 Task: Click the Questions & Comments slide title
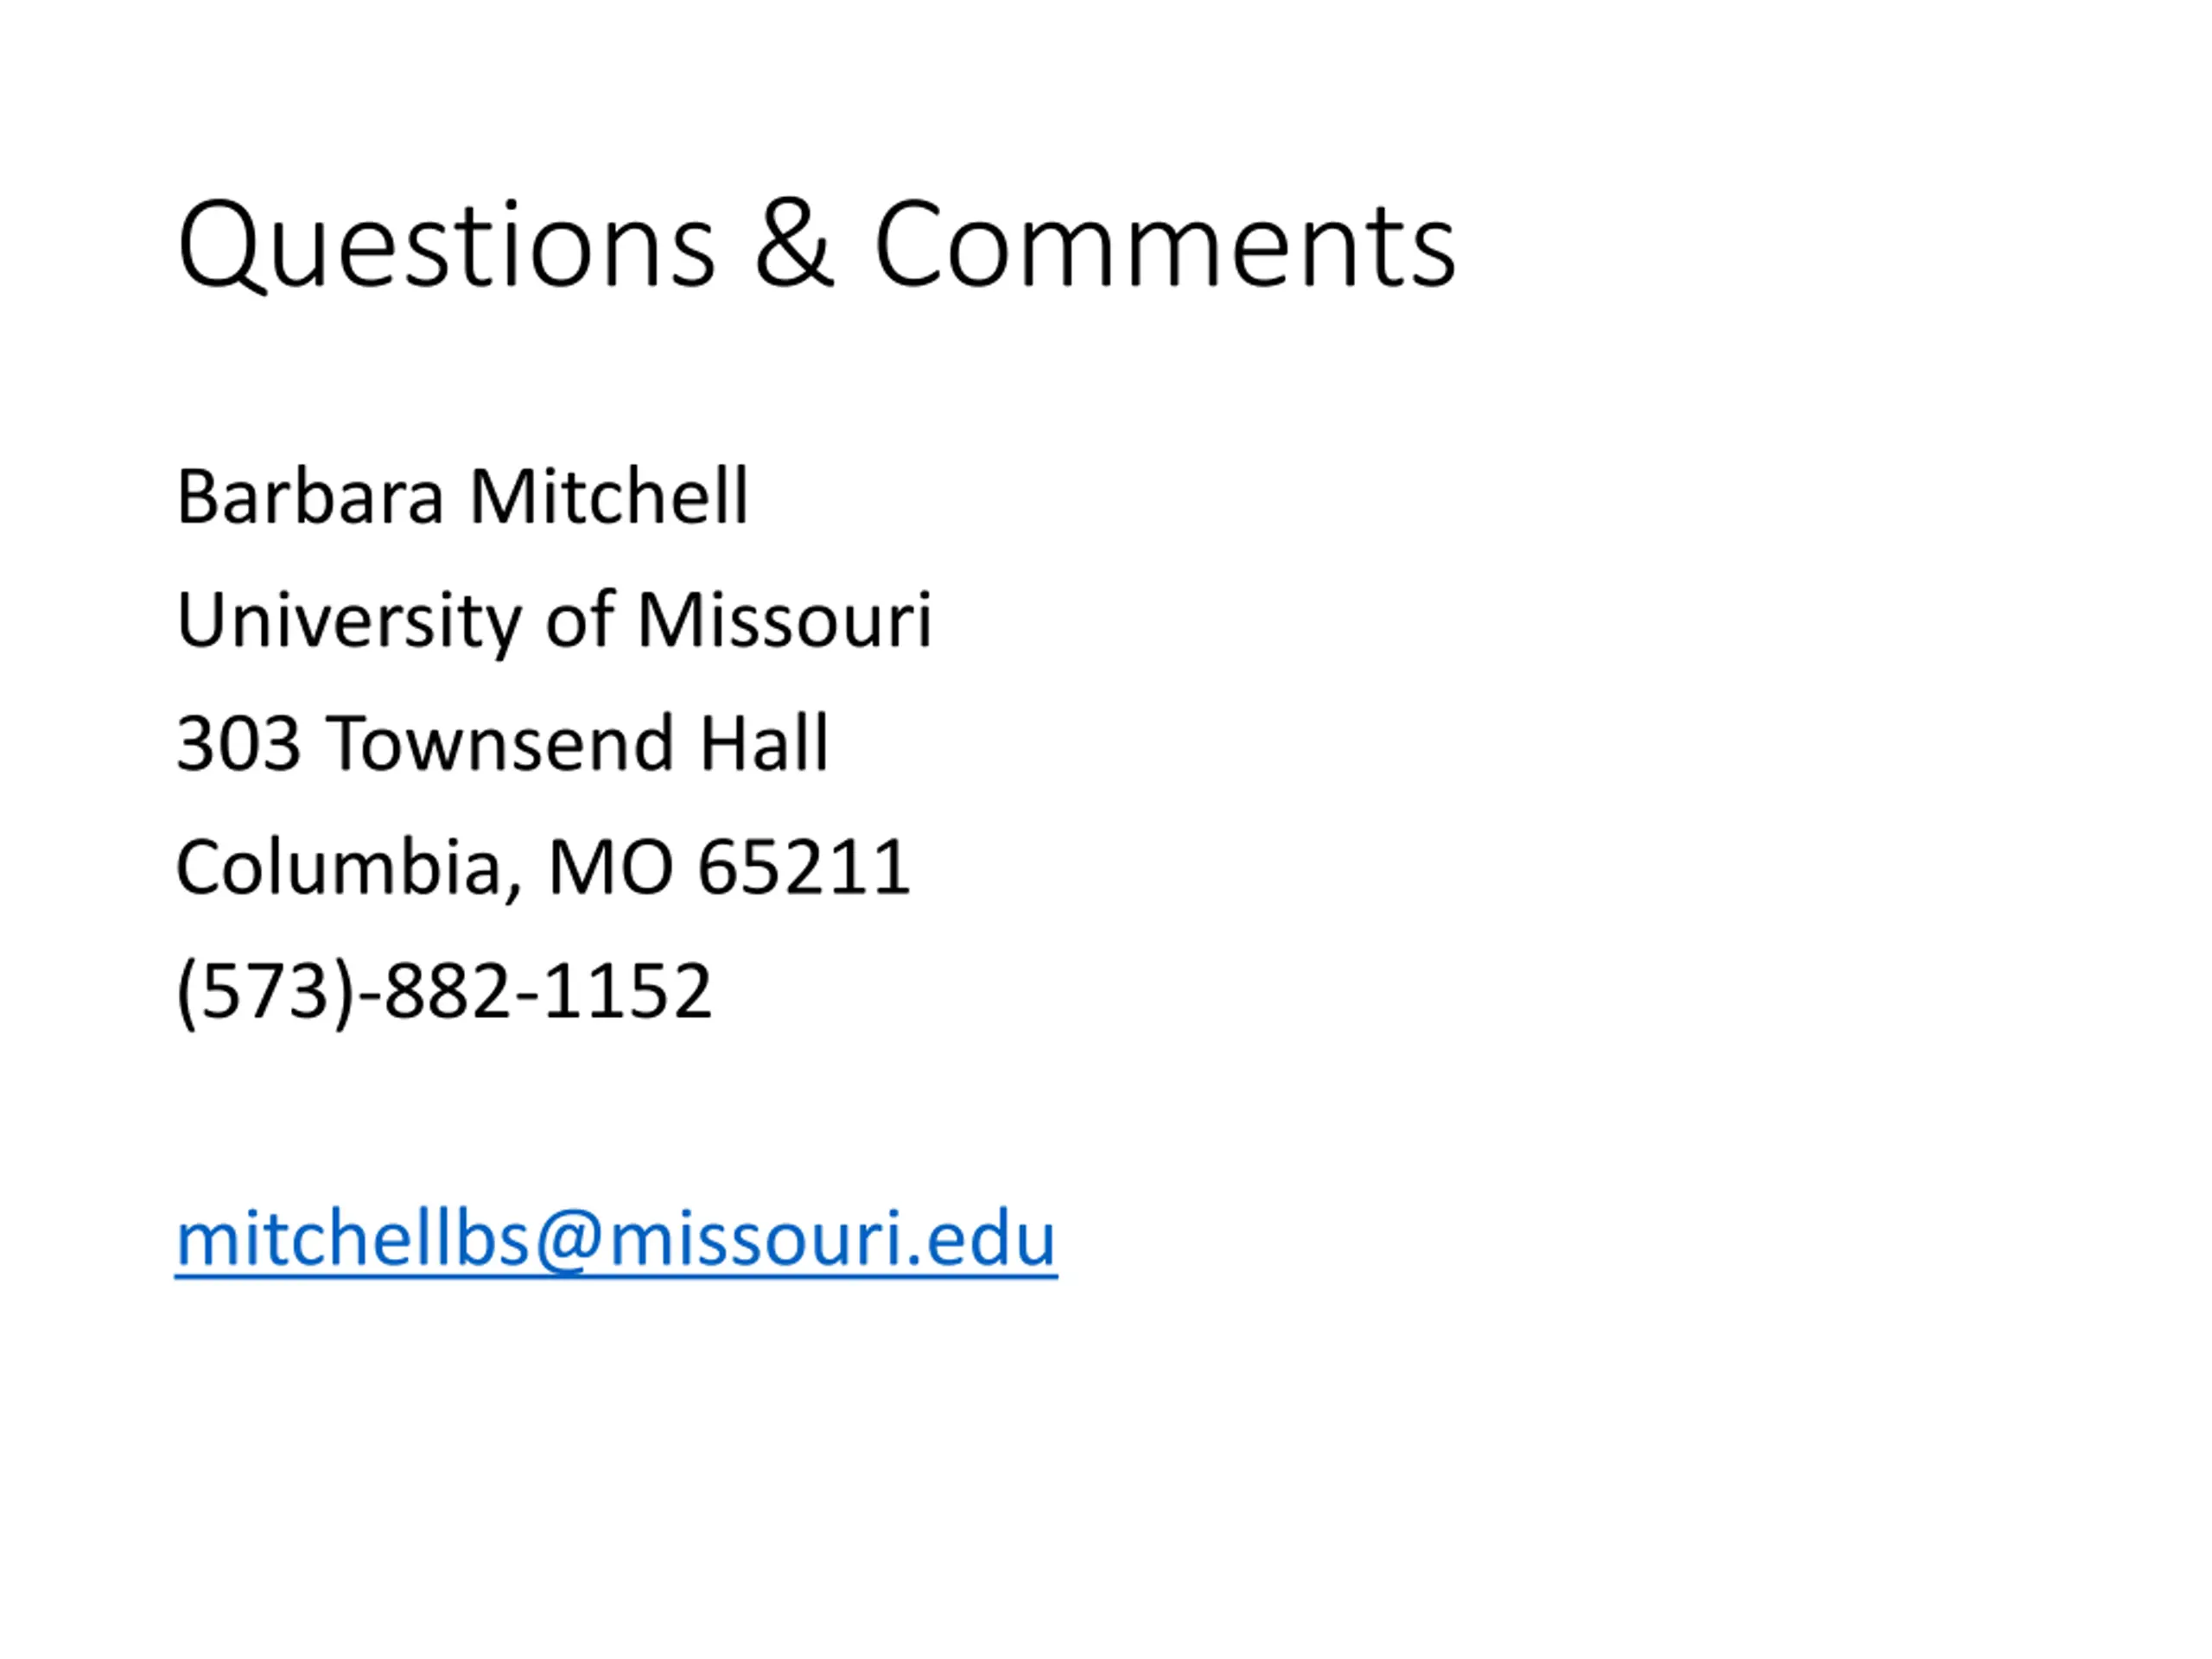(x=816, y=246)
